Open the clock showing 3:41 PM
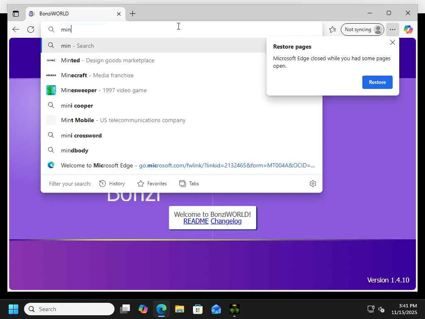The width and height of the screenshot is (425, 319). 404,309
